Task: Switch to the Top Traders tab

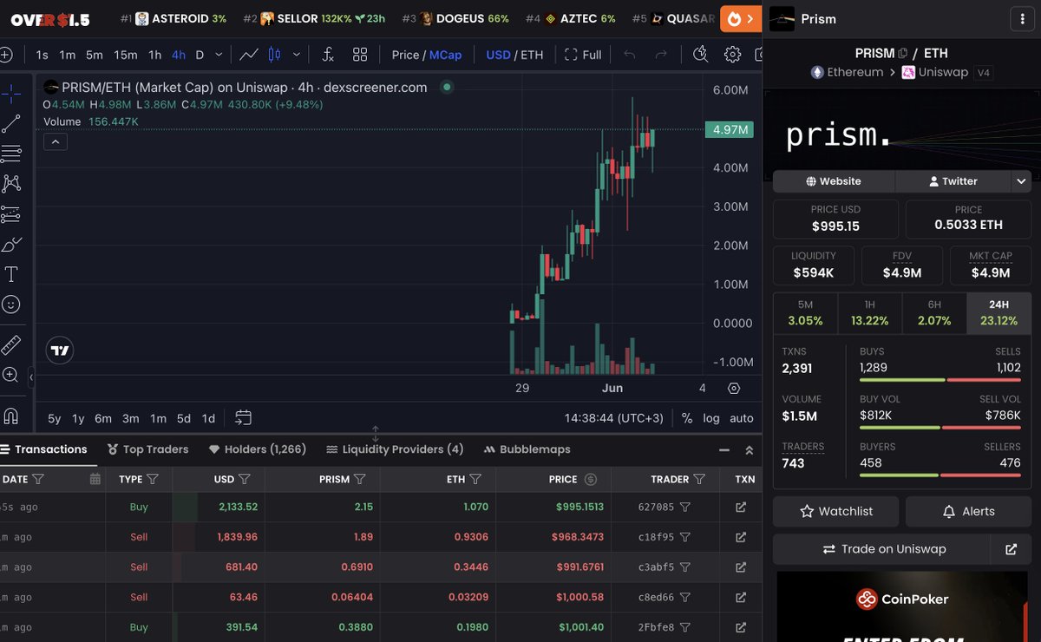Action: (x=147, y=449)
